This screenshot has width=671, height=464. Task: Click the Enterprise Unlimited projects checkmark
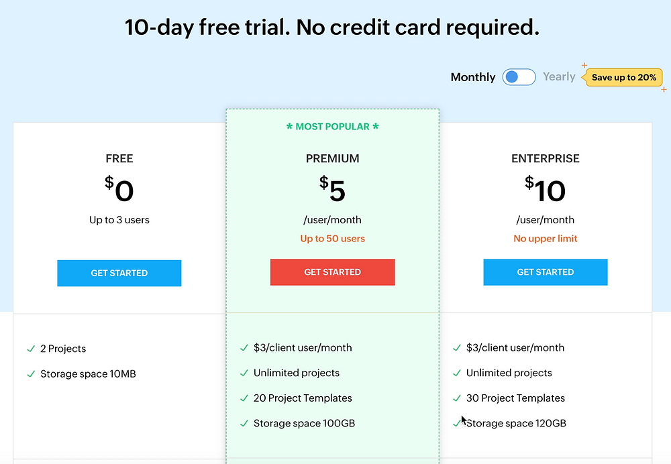tap(456, 373)
